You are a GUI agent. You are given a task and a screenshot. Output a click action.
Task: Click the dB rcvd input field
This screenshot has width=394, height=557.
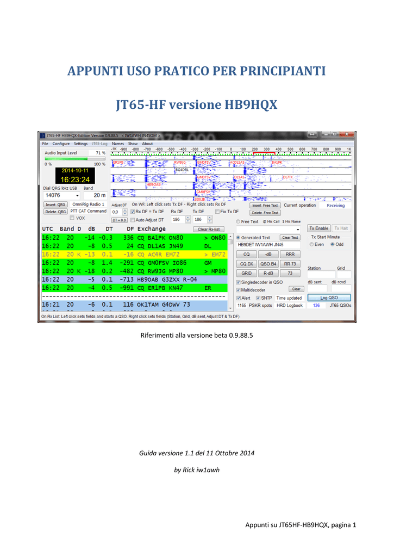(341, 288)
